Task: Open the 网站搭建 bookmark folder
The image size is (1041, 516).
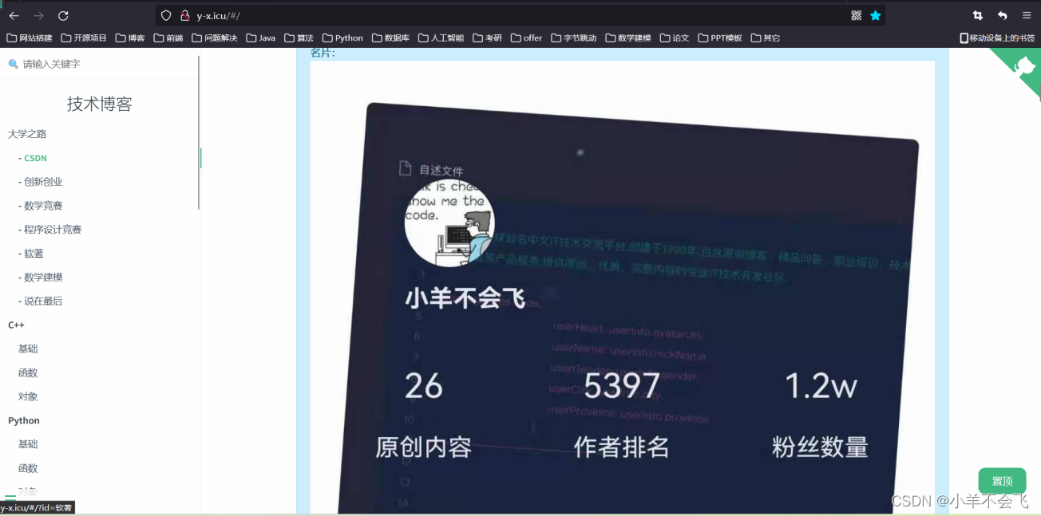Action: click(x=30, y=37)
